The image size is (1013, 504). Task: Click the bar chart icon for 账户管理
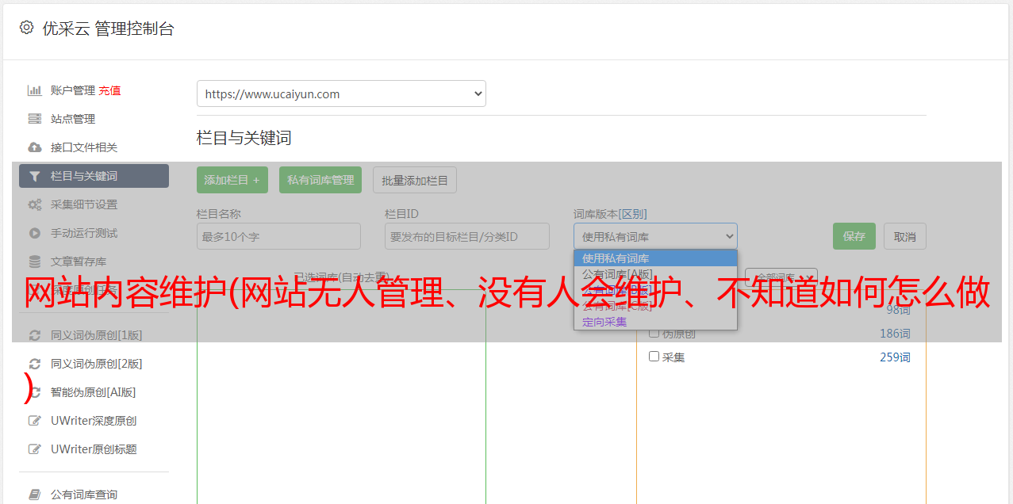(x=35, y=90)
